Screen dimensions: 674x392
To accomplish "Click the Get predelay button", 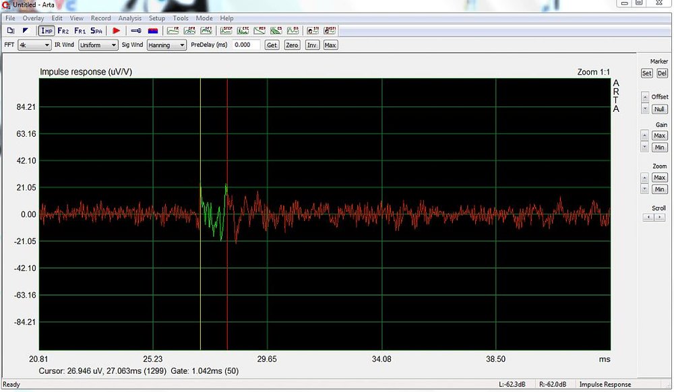I will click(x=272, y=45).
